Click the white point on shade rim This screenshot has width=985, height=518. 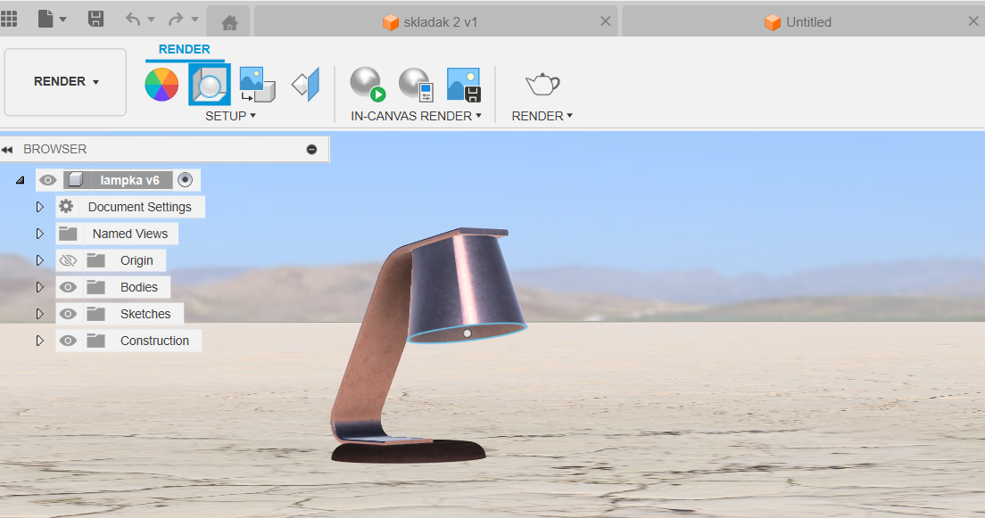pyautogui.click(x=467, y=333)
